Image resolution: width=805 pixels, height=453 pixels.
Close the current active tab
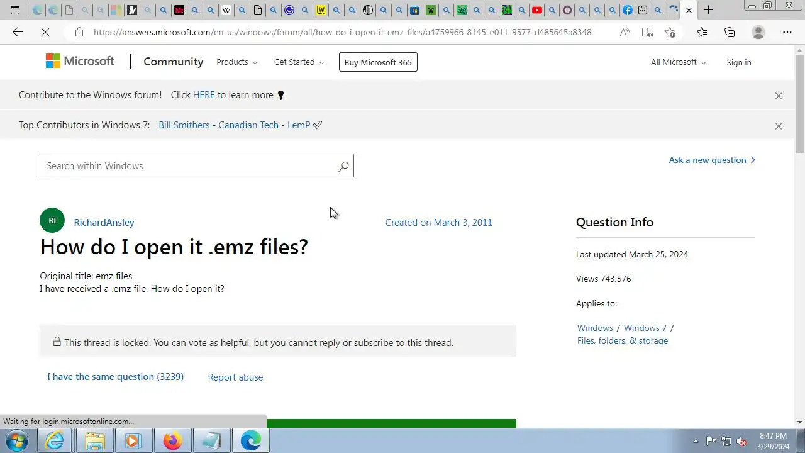pyautogui.click(x=689, y=10)
